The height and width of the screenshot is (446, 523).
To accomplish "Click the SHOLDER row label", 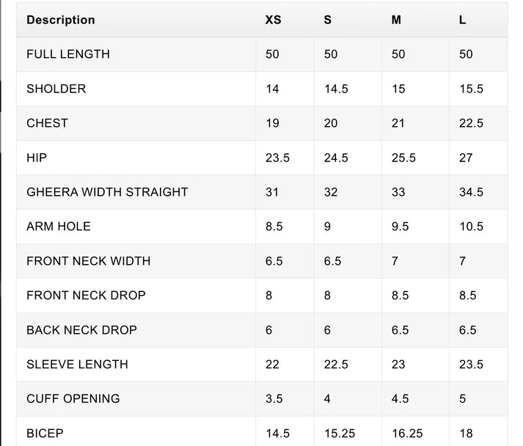I will tap(56, 89).
